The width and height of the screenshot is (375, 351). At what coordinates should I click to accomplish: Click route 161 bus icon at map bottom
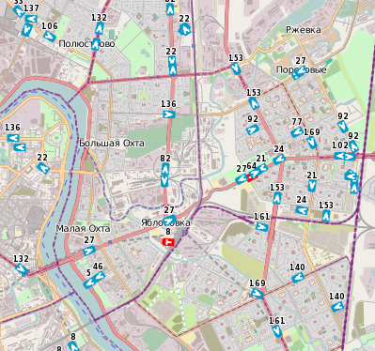coord(275,331)
